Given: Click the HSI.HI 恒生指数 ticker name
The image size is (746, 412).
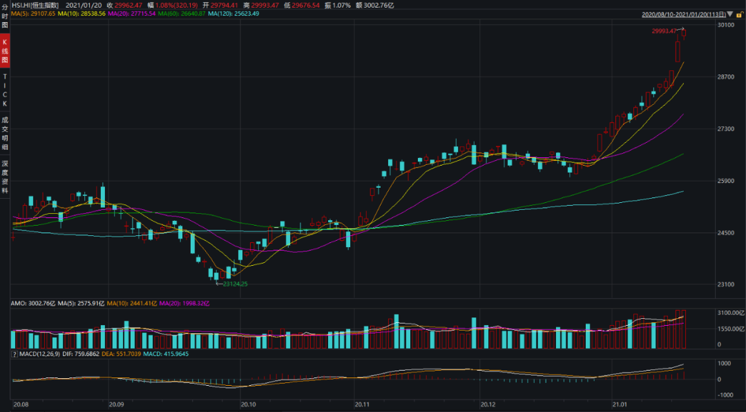Looking at the screenshot, I should [34, 4].
